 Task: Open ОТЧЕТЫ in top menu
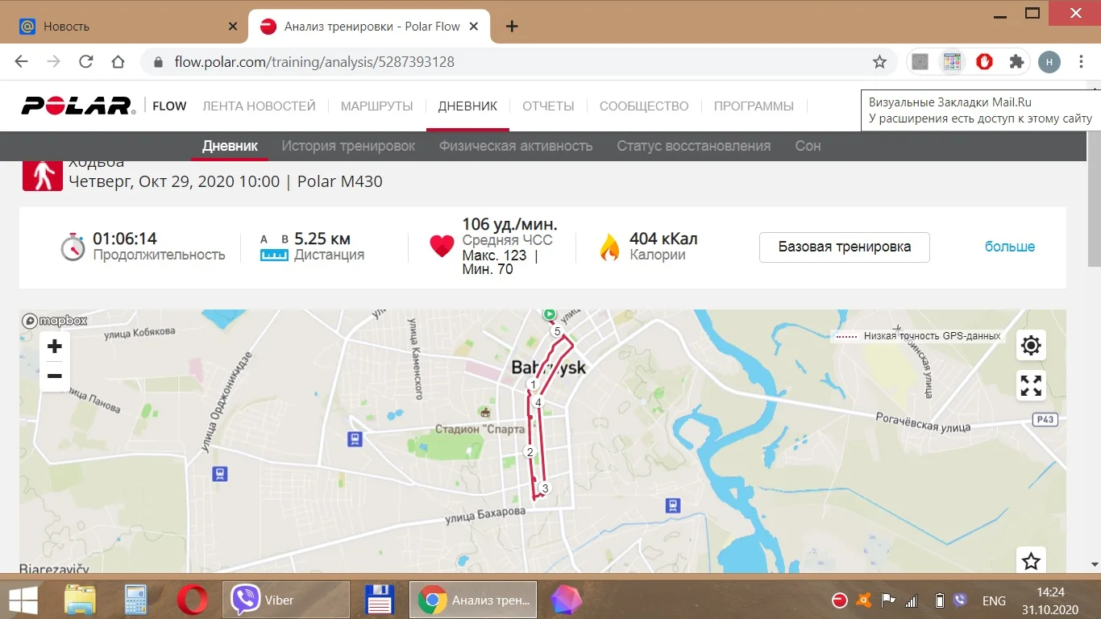548,106
